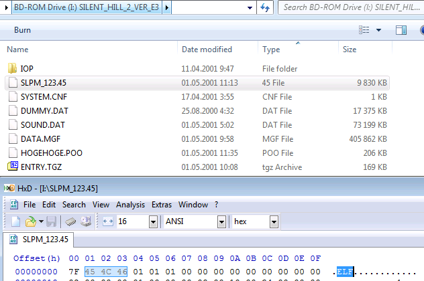This screenshot has width=424, height=281.
Task: Click the highlighted 4C byte in hex row
Action: coord(106,272)
